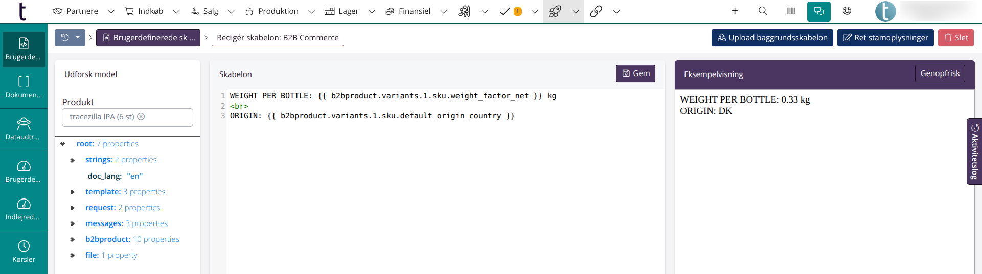Expand the strings tree node
Viewport: 982px width, 274px height.
tap(73, 160)
